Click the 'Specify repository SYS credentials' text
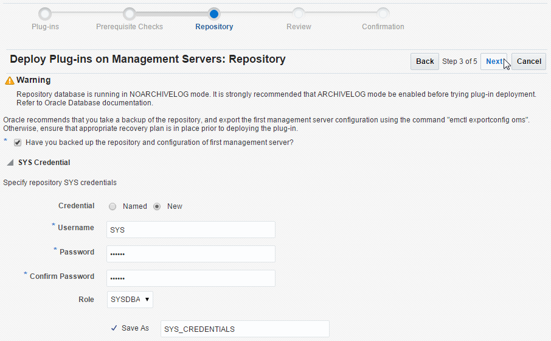Image resolution: width=551 pixels, height=341 pixels. click(60, 183)
